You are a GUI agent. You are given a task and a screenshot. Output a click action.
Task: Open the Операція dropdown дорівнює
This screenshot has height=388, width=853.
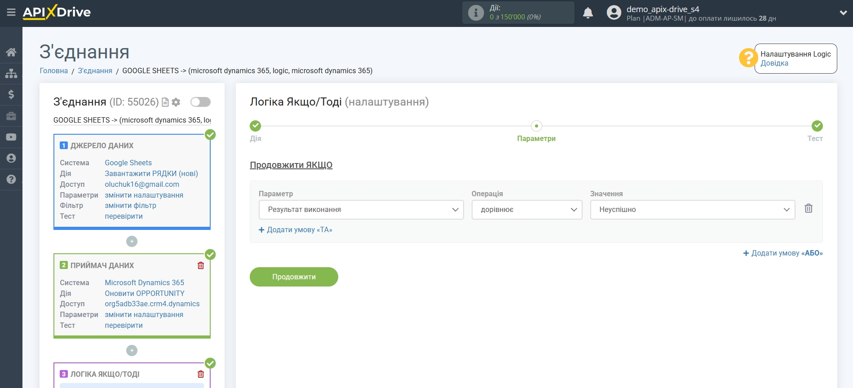point(527,210)
